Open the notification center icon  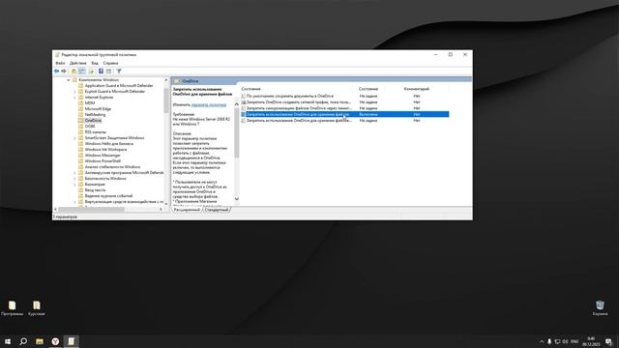pos(608,341)
